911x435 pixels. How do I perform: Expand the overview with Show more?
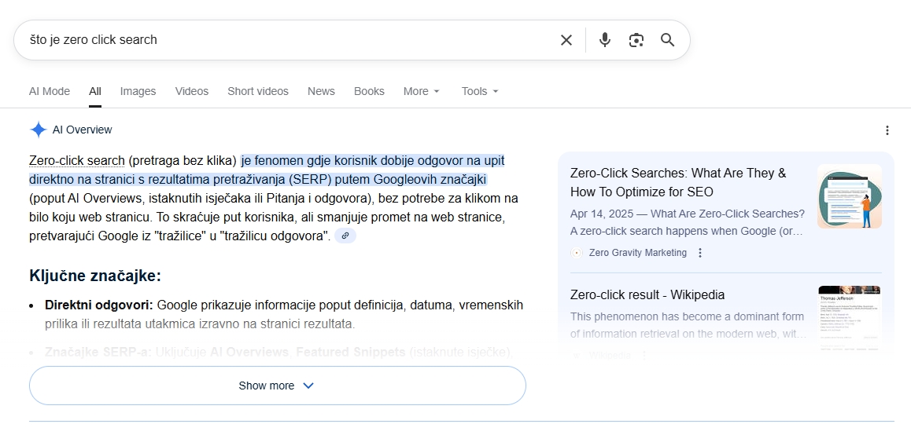point(277,386)
